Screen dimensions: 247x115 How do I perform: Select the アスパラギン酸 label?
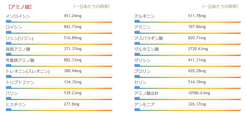click(149, 38)
